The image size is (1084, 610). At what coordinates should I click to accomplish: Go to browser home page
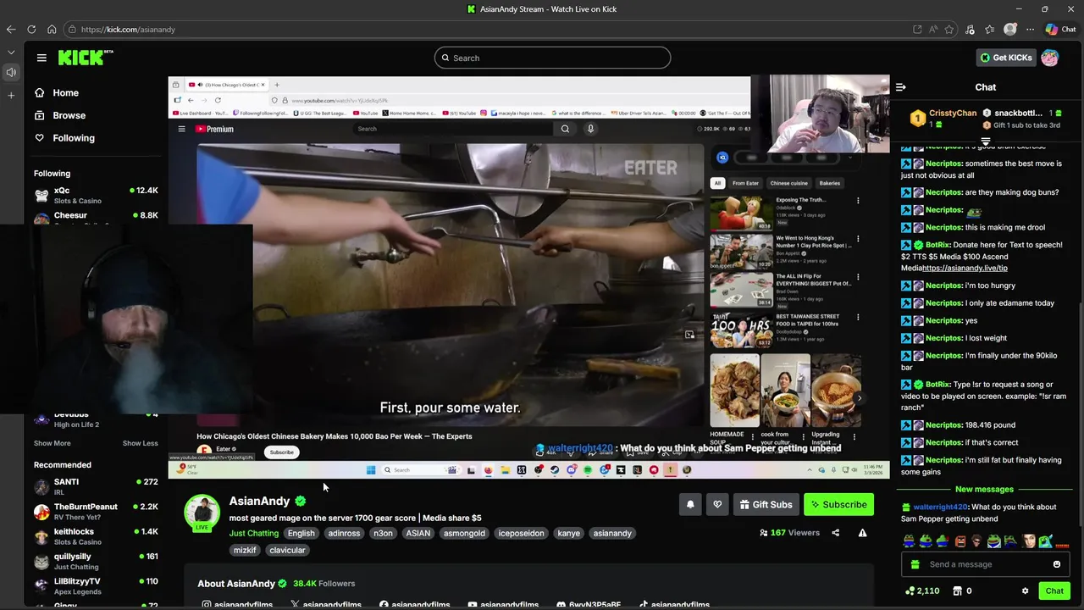point(52,30)
